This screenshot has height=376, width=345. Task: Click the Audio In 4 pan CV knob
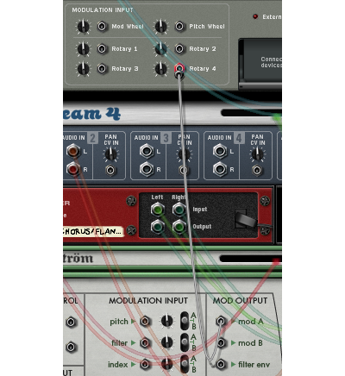point(257,154)
